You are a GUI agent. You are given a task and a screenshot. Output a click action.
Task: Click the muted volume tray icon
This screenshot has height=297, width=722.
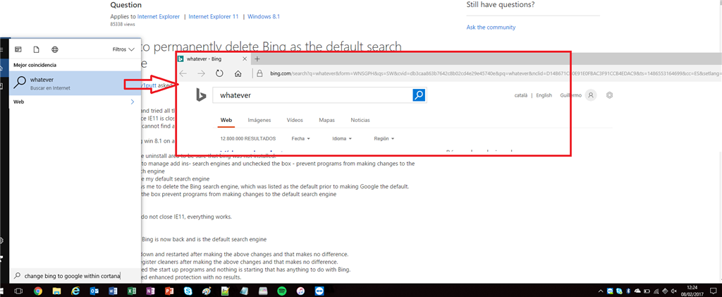(674, 291)
